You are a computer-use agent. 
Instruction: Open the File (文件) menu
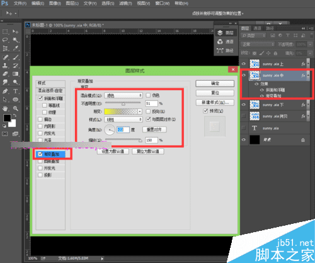tap(20, 3)
